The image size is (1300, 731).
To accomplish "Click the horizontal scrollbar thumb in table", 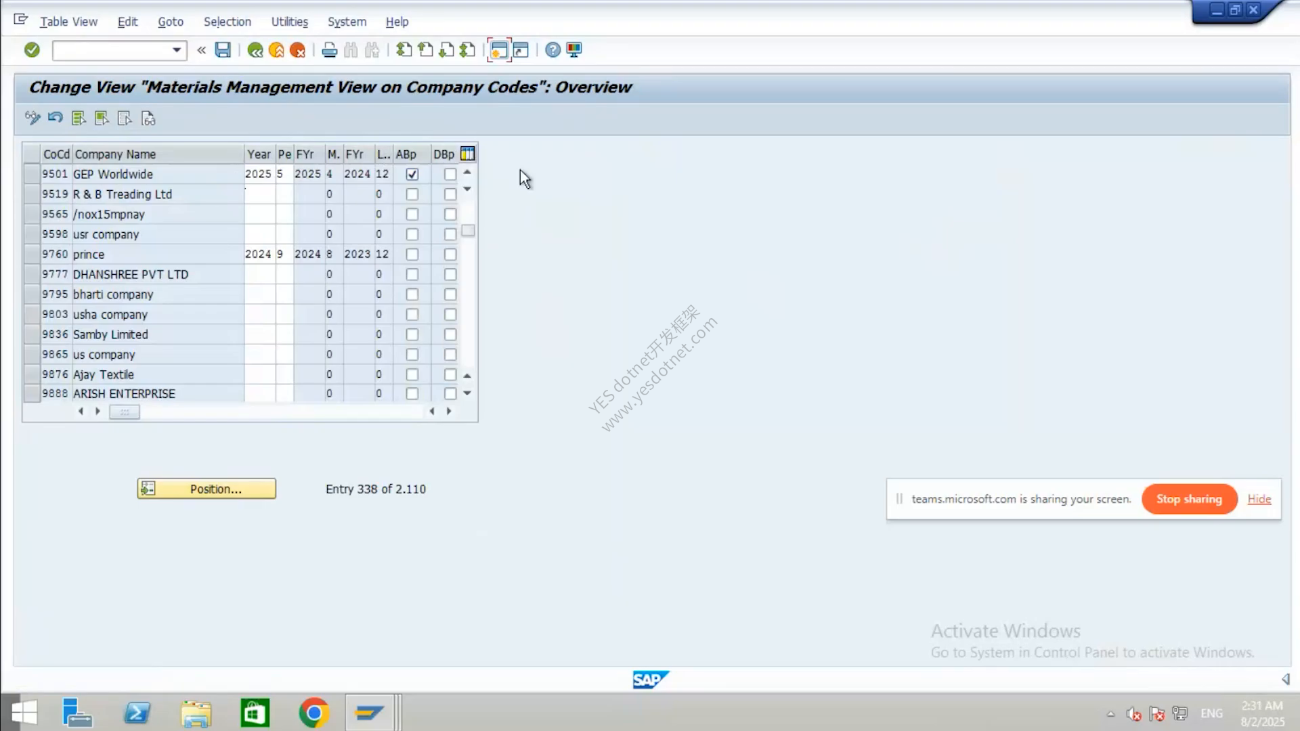I will (125, 412).
